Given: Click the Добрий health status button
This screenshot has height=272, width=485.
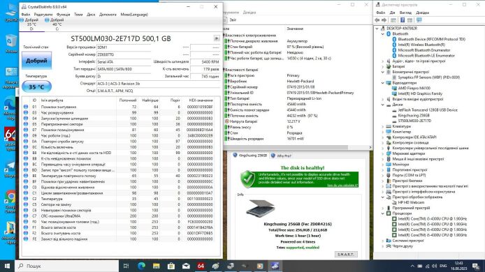Looking at the screenshot, I should pos(36,61).
